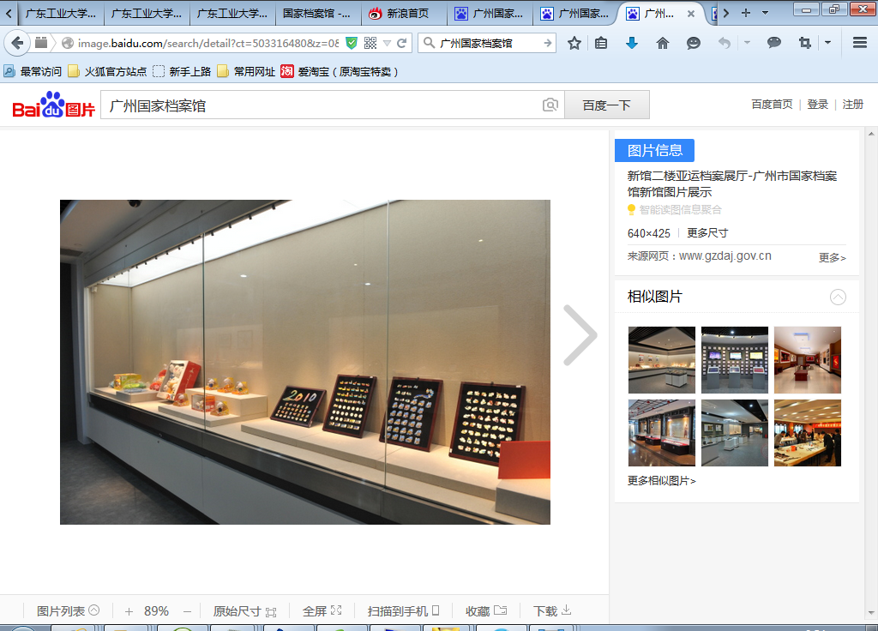Click the 下载 download button
This screenshot has height=631, width=878.
pos(551,611)
